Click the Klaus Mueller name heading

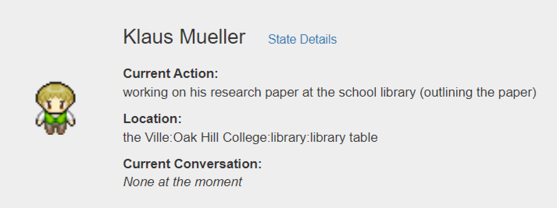(184, 37)
